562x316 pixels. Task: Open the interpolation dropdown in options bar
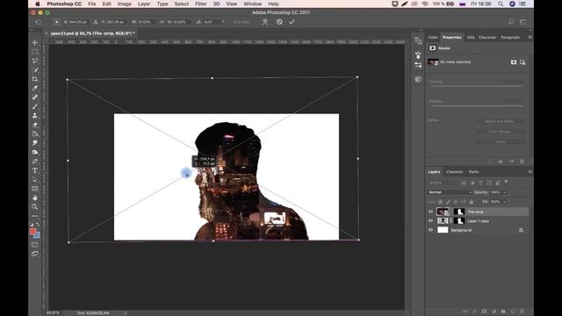[223, 22]
